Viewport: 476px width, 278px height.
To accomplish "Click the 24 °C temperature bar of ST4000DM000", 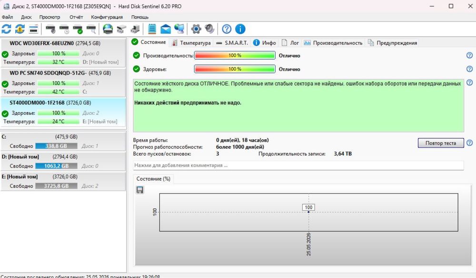I will pyautogui.click(x=58, y=122).
